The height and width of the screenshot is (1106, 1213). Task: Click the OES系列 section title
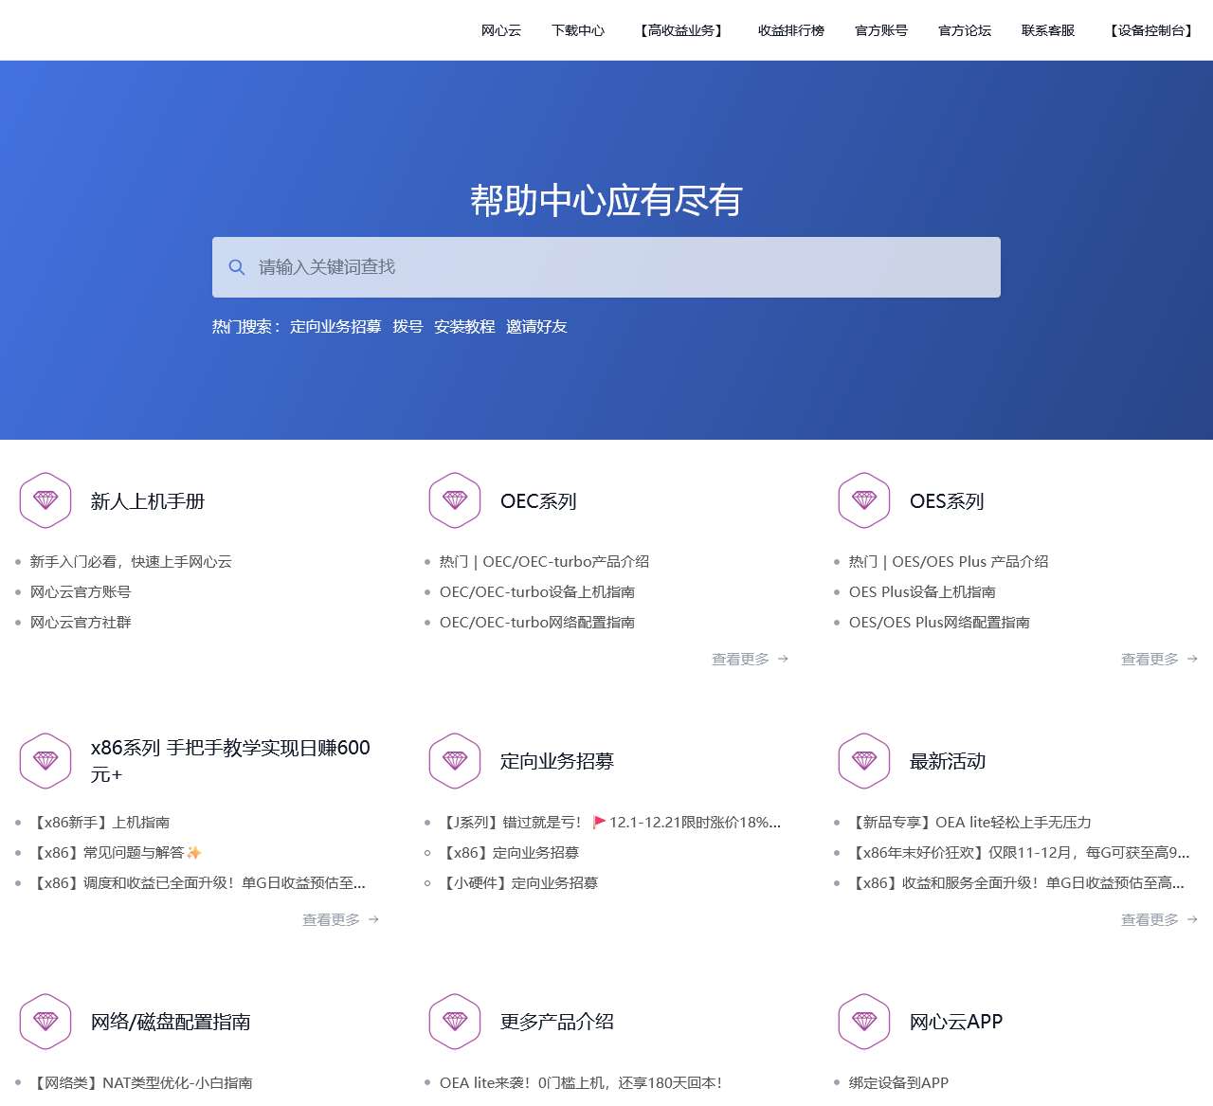point(947,501)
